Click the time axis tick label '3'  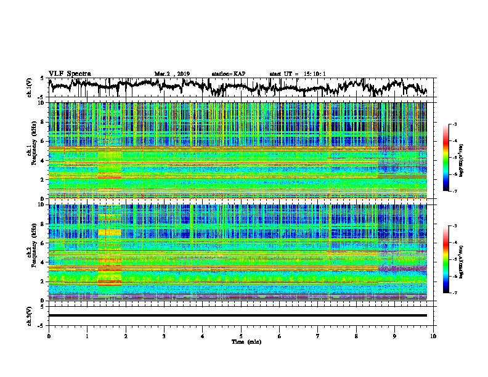tap(164, 336)
